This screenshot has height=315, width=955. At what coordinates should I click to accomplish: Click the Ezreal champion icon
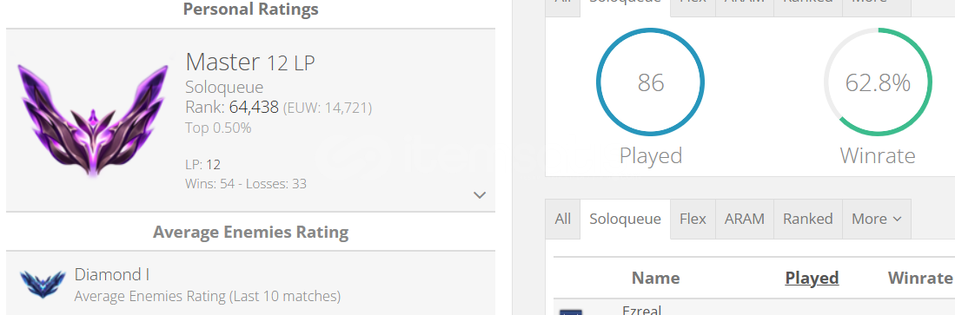tap(571, 312)
